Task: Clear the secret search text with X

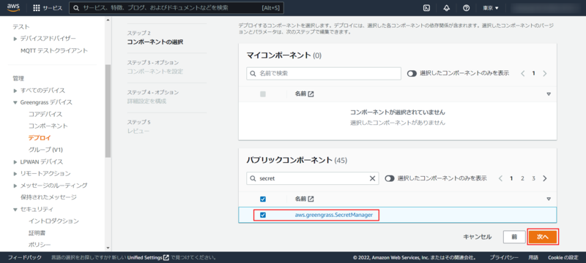Action: coord(372,178)
